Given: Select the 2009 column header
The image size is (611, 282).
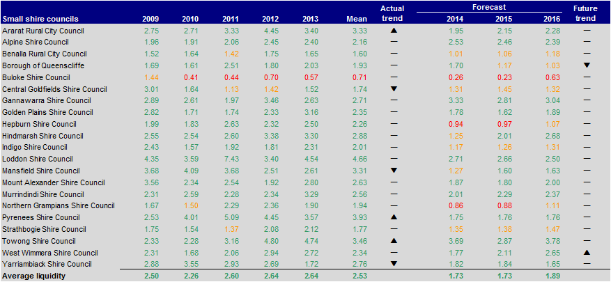Looking at the screenshot, I should [150, 19].
